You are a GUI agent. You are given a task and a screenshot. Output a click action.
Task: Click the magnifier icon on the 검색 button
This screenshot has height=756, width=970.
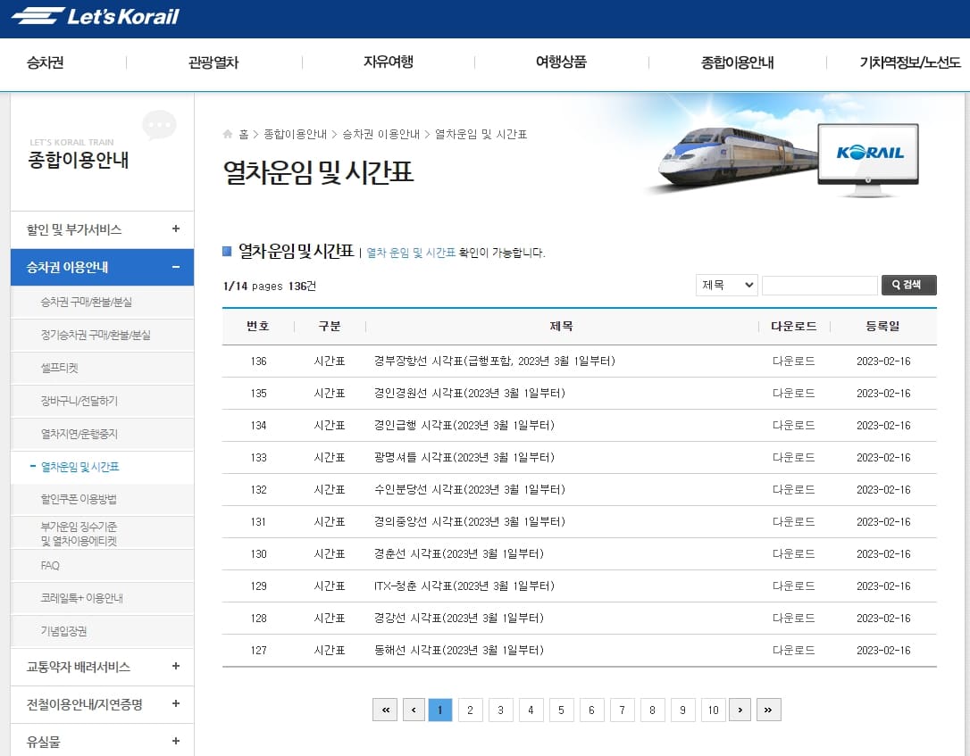896,285
